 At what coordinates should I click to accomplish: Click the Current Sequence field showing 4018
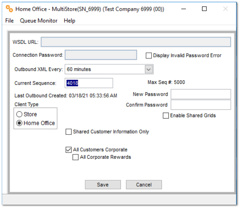(x=89, y=83)
